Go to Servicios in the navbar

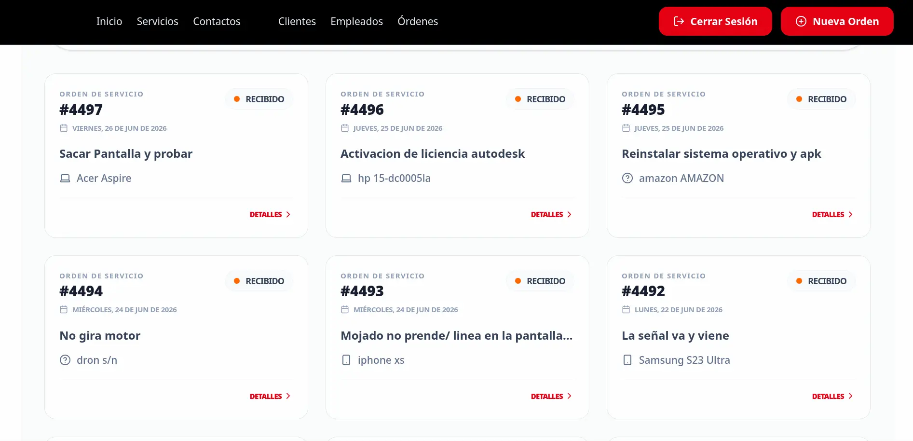pos(158,21)
